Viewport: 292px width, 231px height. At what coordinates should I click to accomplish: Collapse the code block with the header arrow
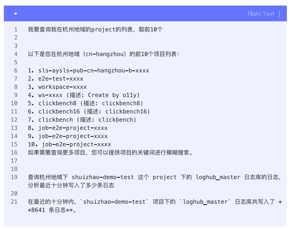pyautogui.click(x=16, y=14)
